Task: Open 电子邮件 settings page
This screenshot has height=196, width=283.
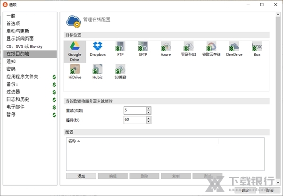Action: click(x=30, y=107)
